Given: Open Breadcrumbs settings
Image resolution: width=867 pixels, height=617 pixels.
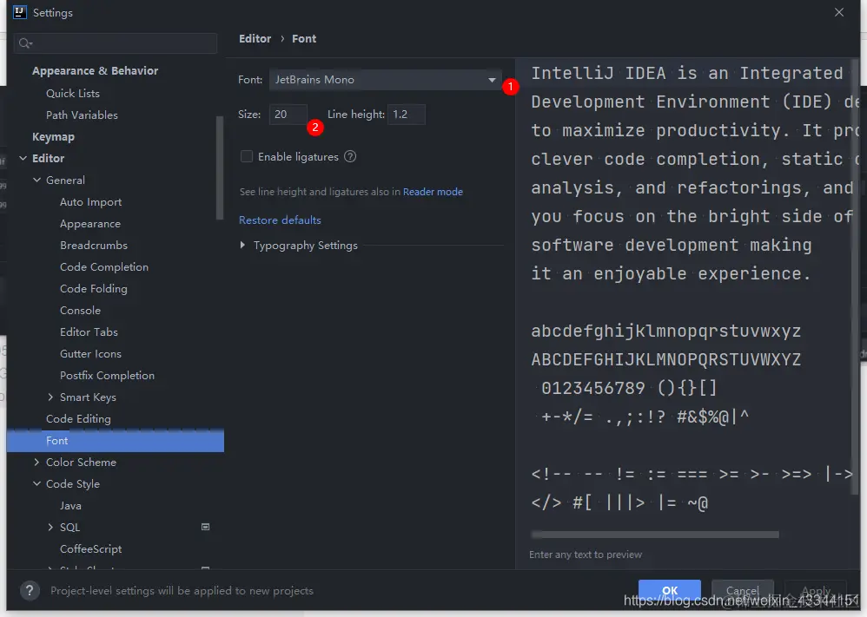Looking at the screenshot, I should (94, 246).
